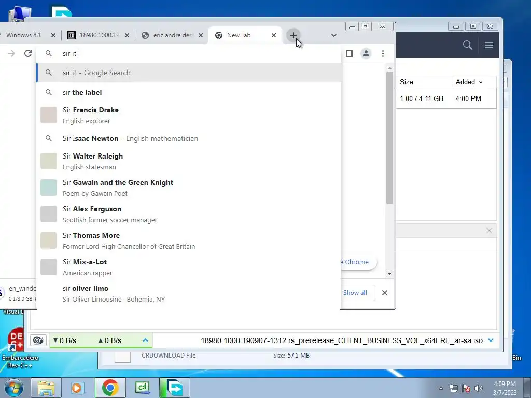Click the Chrome promo chip link
This screenshot has height=398, width=531.
pos(358,262)
